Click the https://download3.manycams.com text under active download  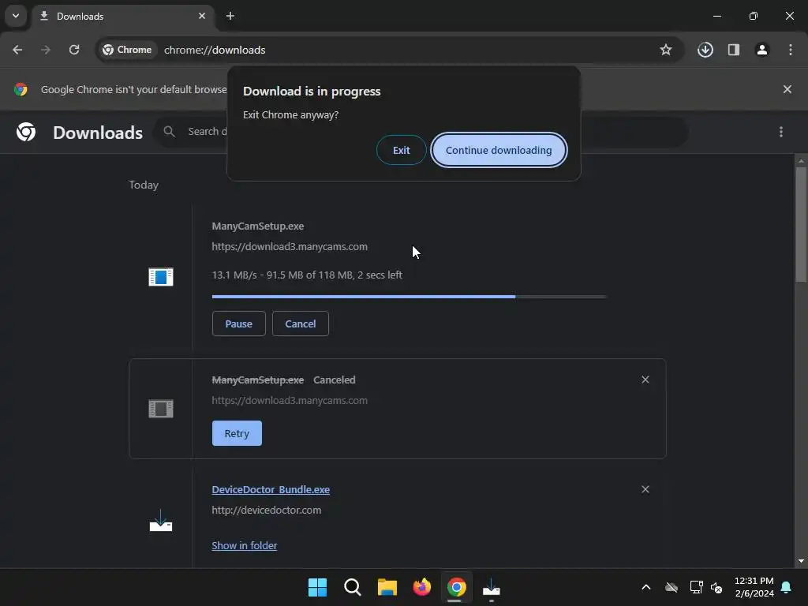pos(290,247)
